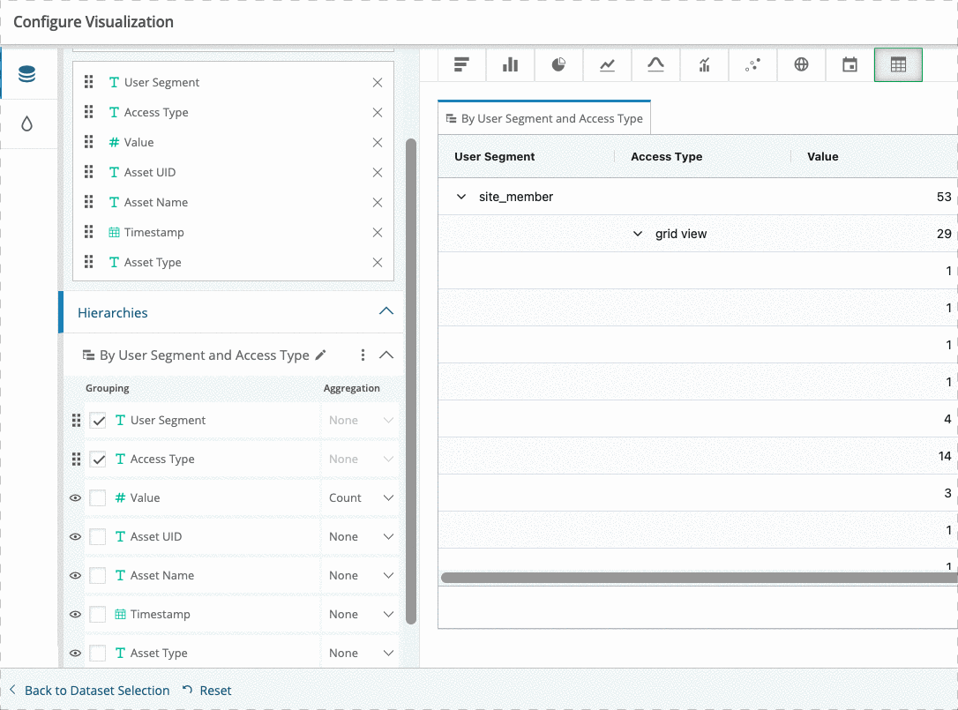Image resolution: width=958 pixels, height=710 pixels.
Task: Toggle visibility eye for Asset Type row
Action: pos(75,654)
